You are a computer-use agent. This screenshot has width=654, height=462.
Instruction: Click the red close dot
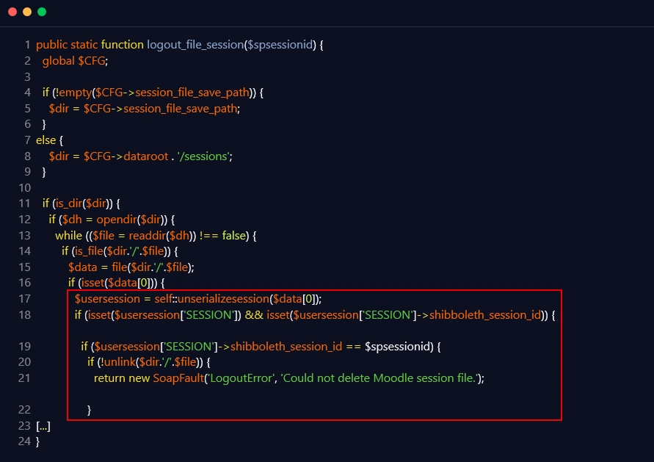pos(12,12)
